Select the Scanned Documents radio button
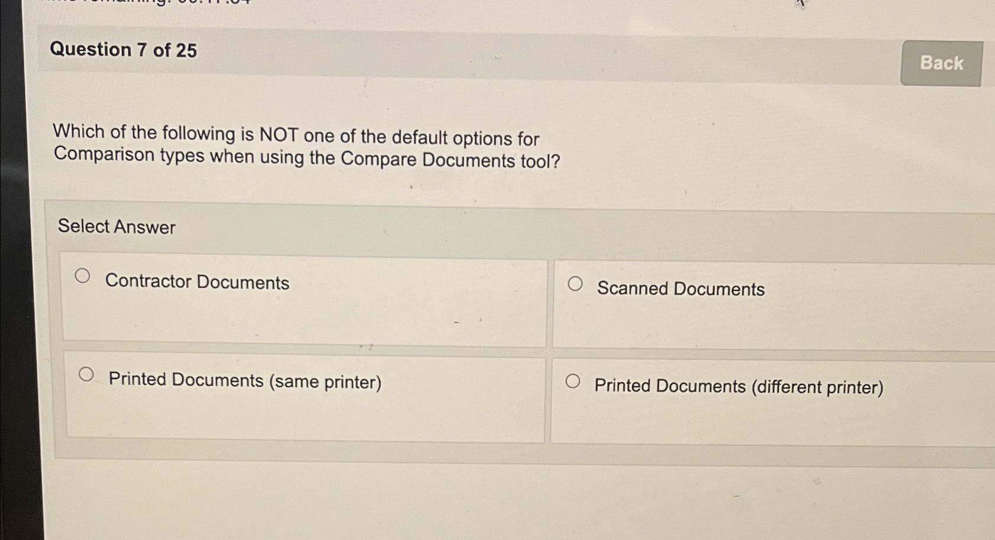Image resolution: width=995 pixels, height=540 pixels. coord(575,283)
